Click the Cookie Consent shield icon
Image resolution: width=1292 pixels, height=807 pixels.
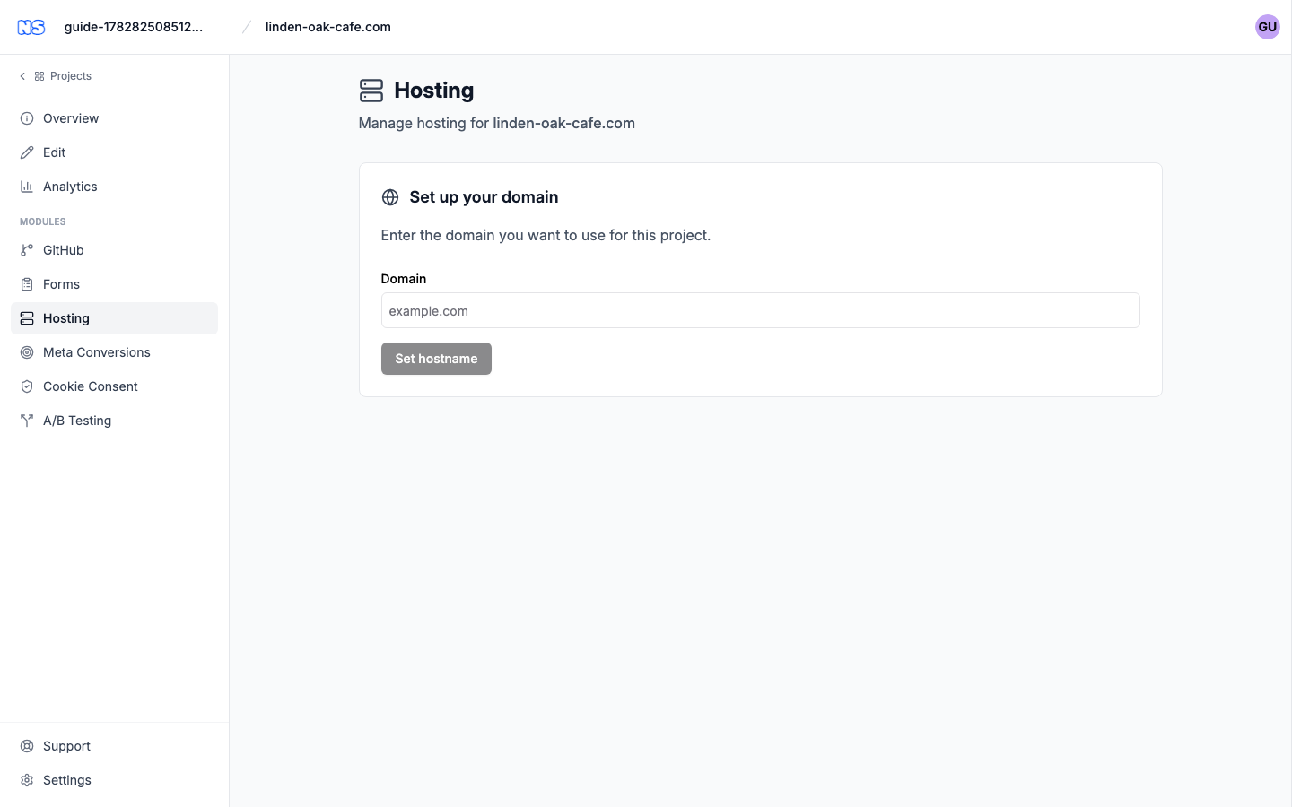(27, 386)
